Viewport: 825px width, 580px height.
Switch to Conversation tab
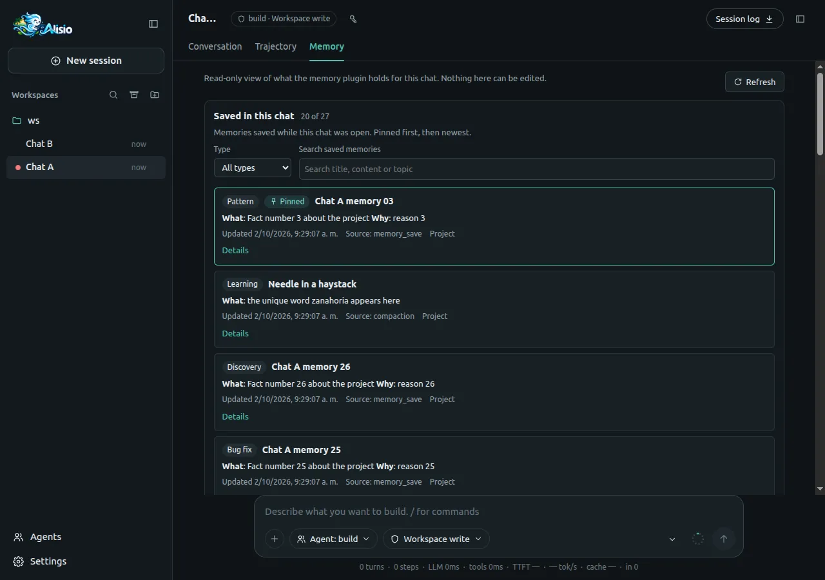(x=215, y=46)
